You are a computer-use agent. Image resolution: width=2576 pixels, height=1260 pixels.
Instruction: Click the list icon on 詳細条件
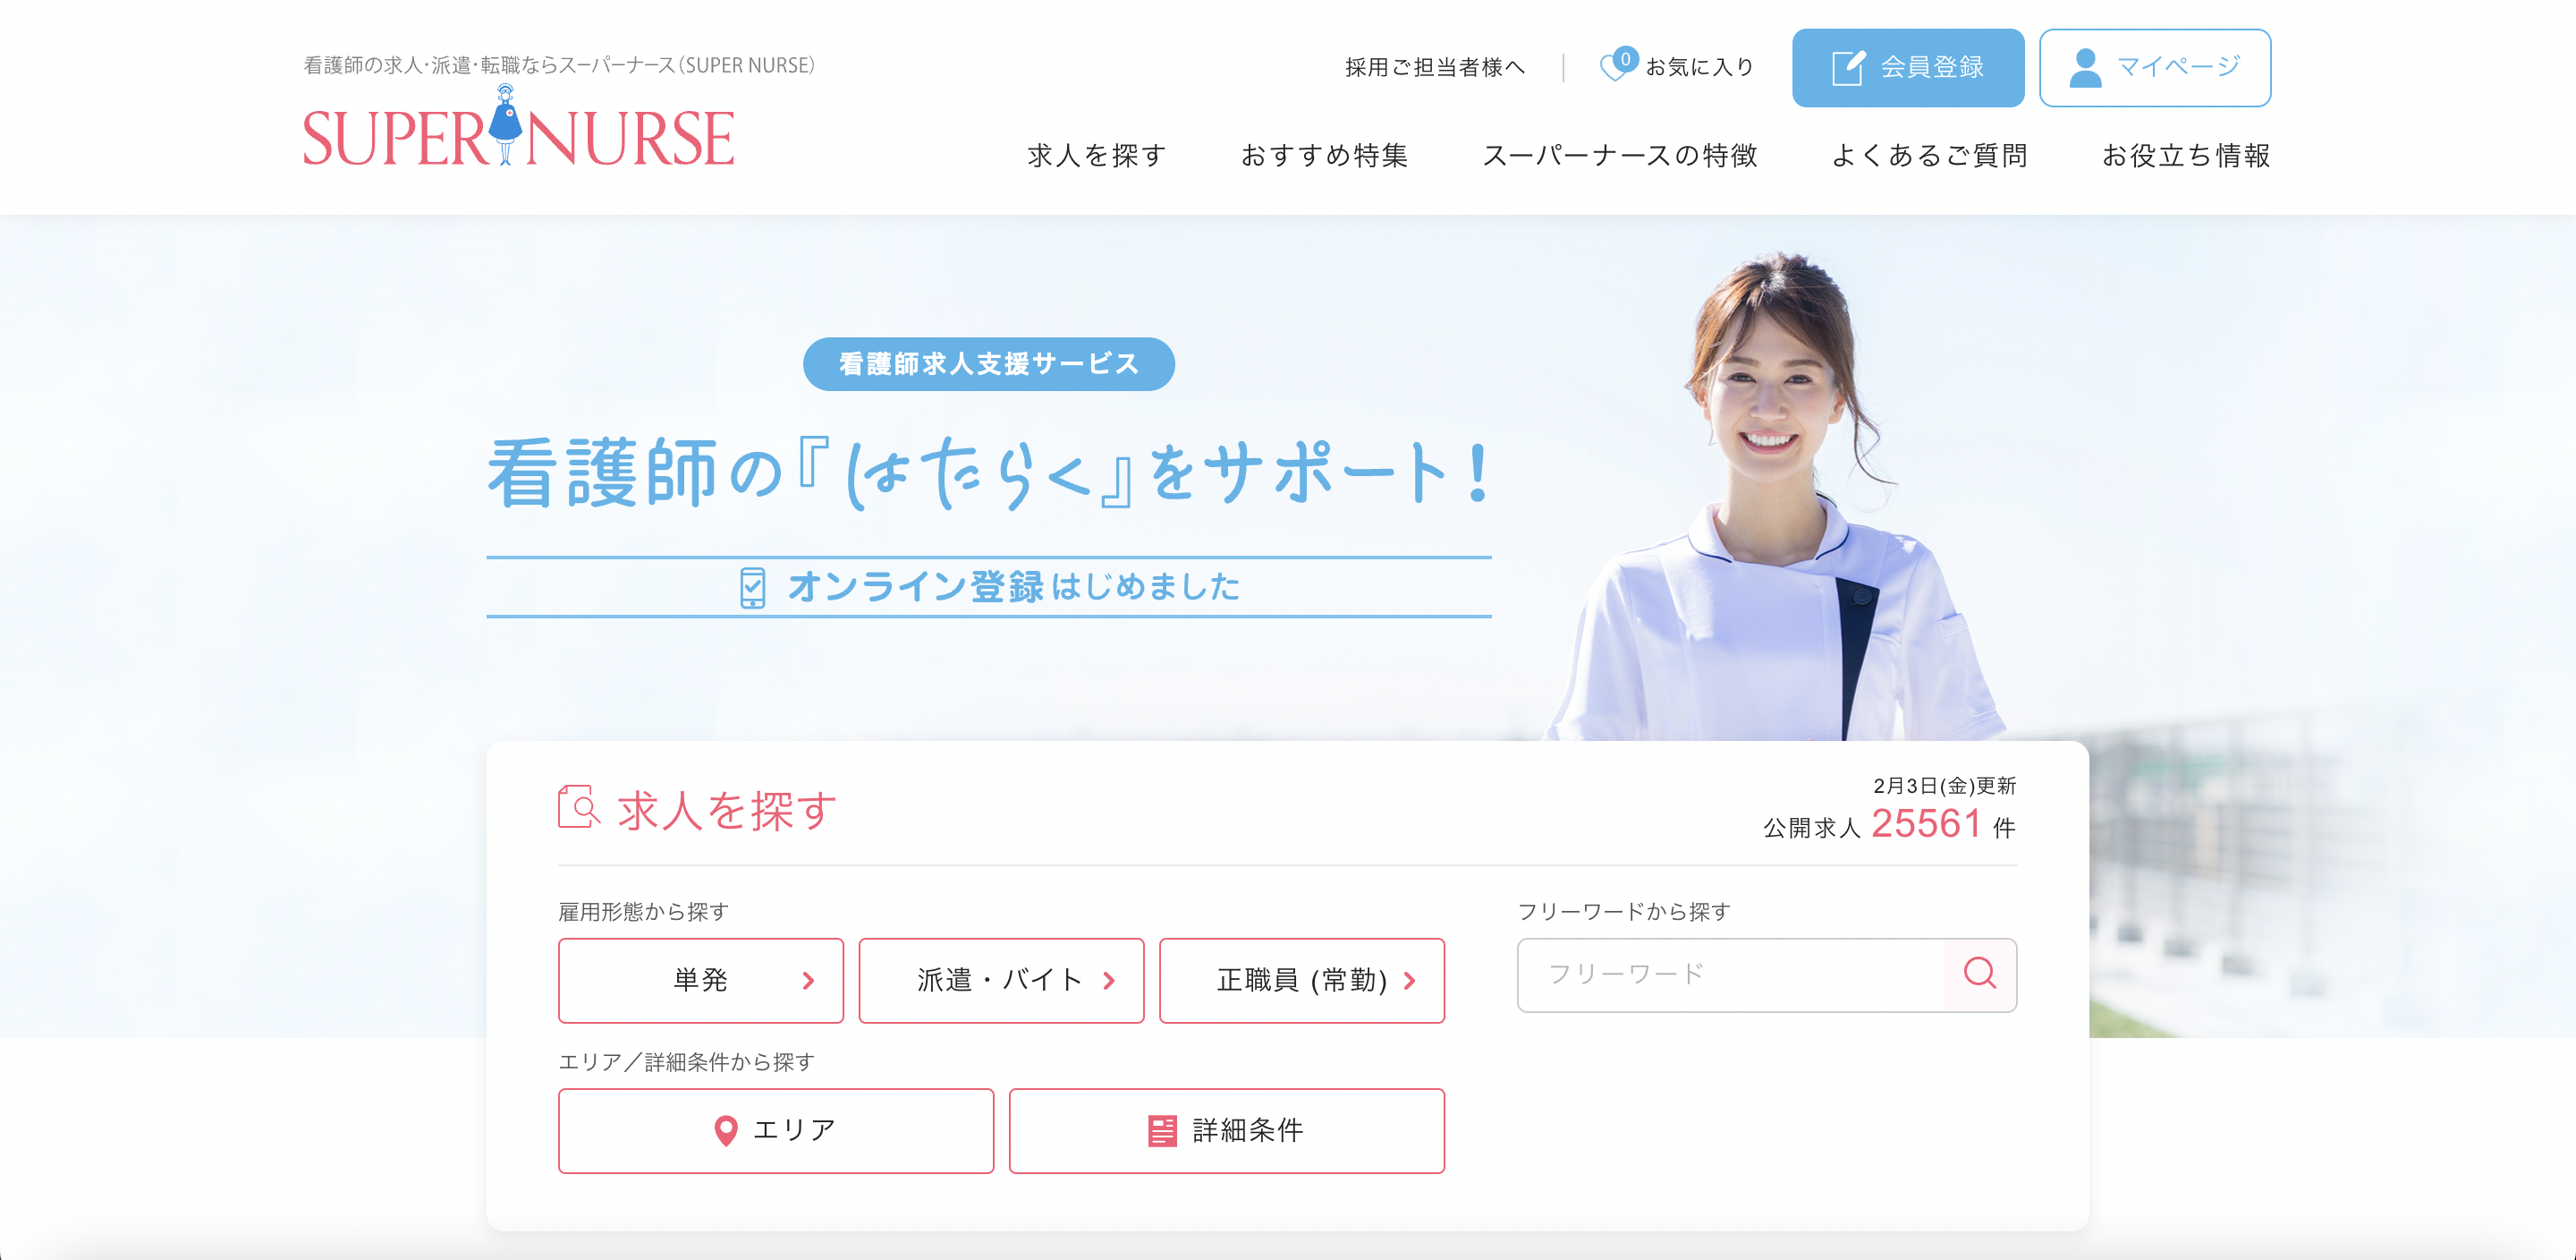1162,1131
